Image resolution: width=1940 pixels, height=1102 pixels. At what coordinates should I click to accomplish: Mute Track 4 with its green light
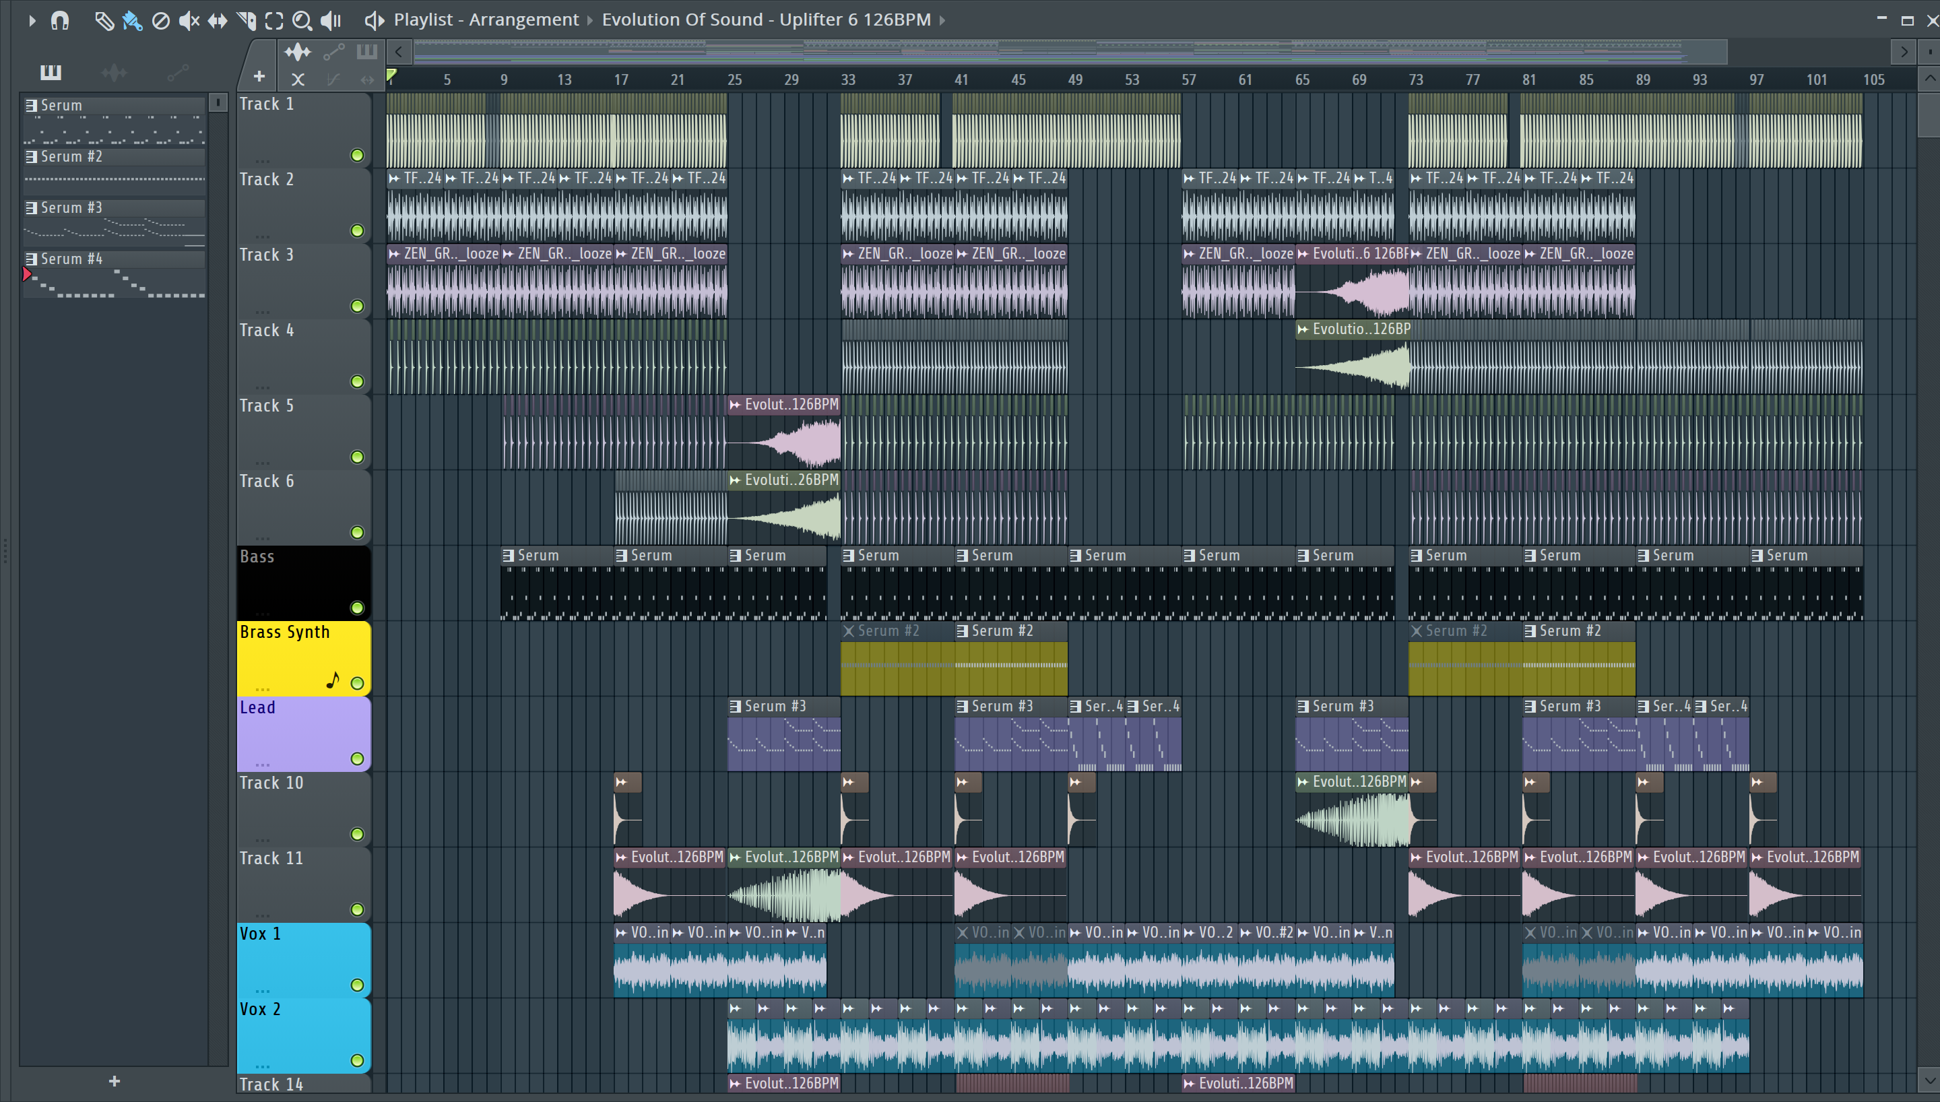point(357,381)
